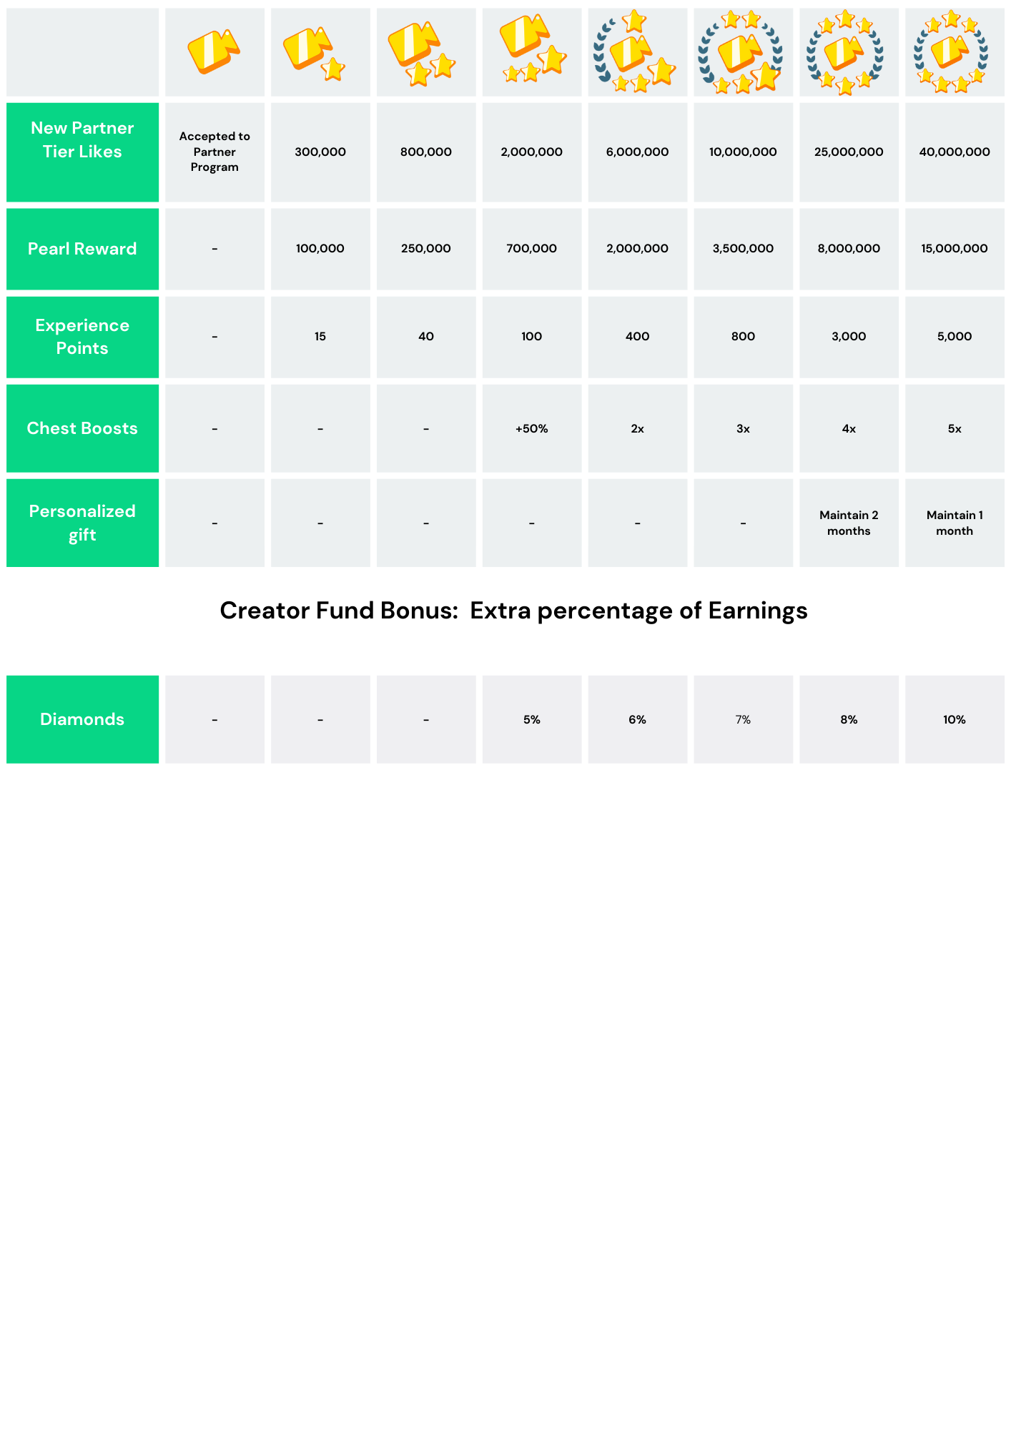Image resolution: width=1011 pixels, height=1430 pixels.
Task: Click the laurel tier icon above 6,000,000 likes
Action: coord(635,51)
